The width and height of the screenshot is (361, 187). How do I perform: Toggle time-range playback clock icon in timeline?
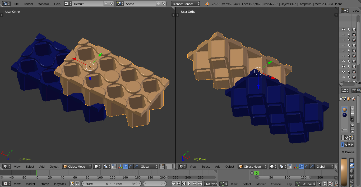click(x=72, y=184)
